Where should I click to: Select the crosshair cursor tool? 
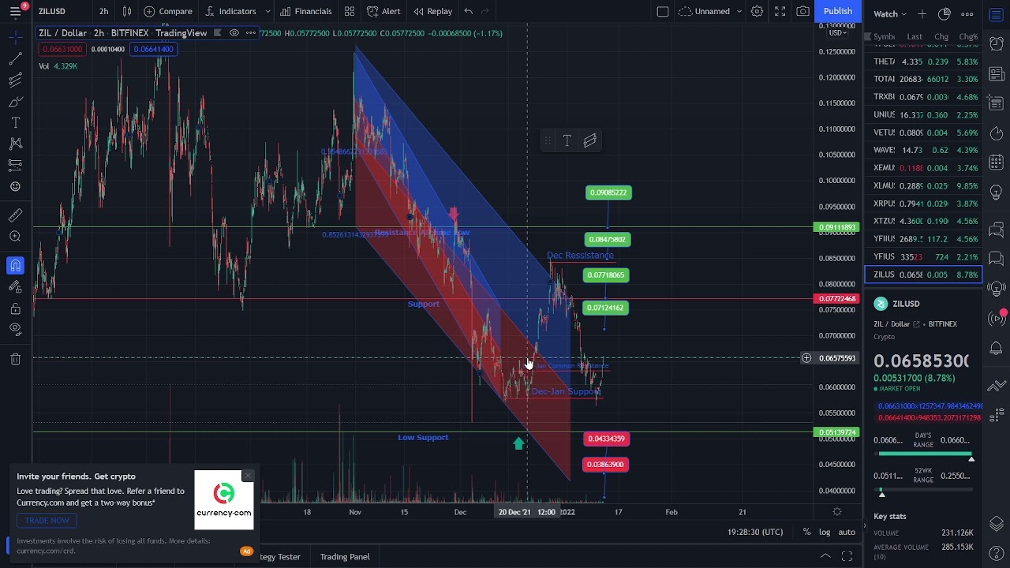click(15, 38)
